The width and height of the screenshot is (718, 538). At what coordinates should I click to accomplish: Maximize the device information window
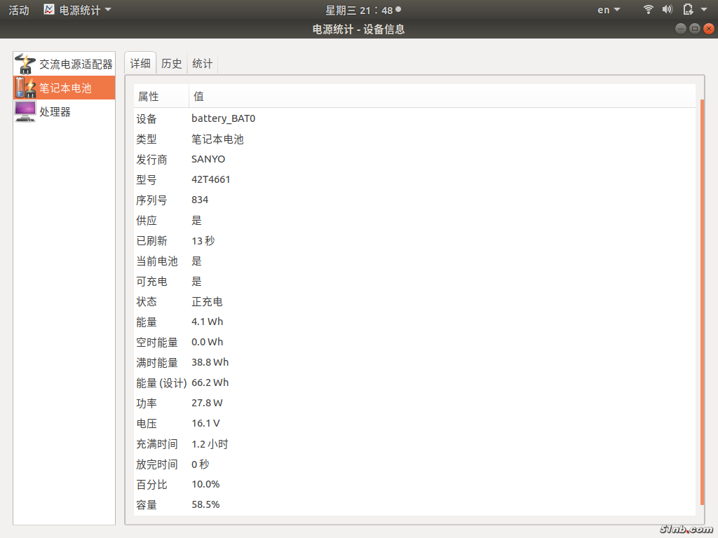pyautogui.click(x=694, y=29)
